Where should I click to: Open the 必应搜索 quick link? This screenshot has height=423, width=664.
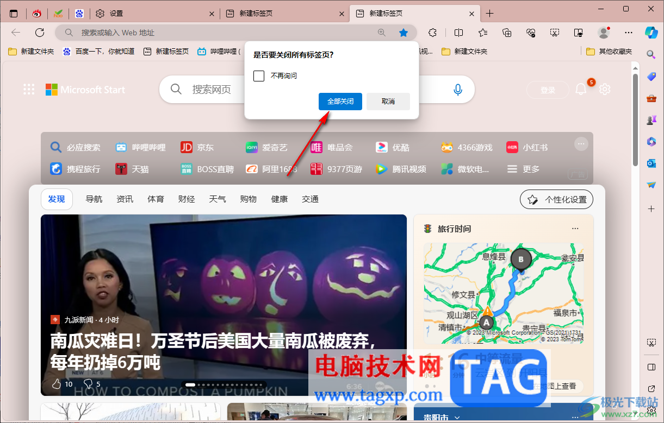click(x=76, y=147)
